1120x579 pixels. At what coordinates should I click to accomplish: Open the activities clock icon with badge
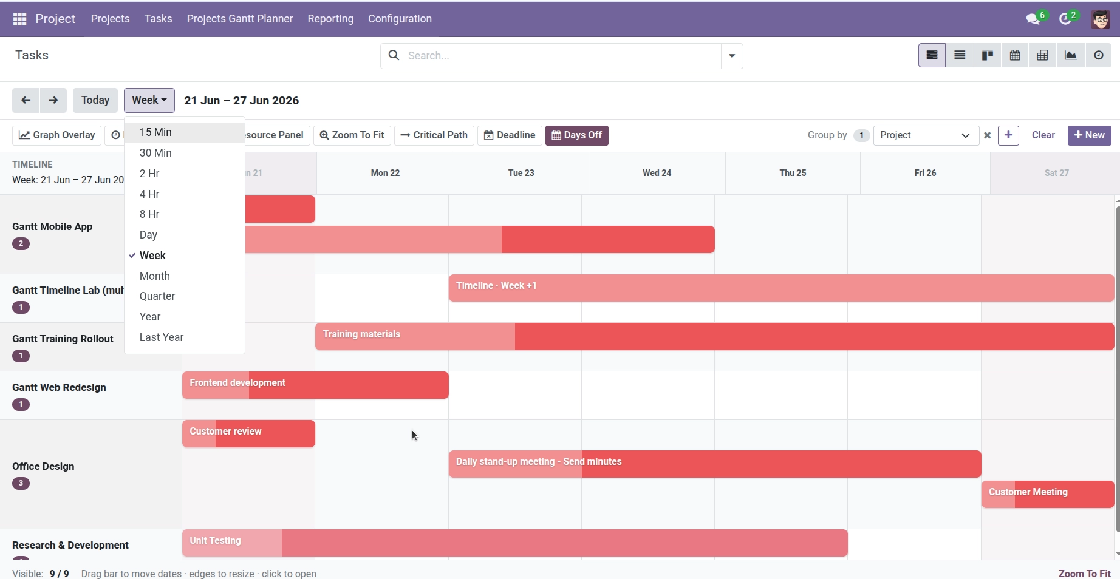click(1066, 19)
